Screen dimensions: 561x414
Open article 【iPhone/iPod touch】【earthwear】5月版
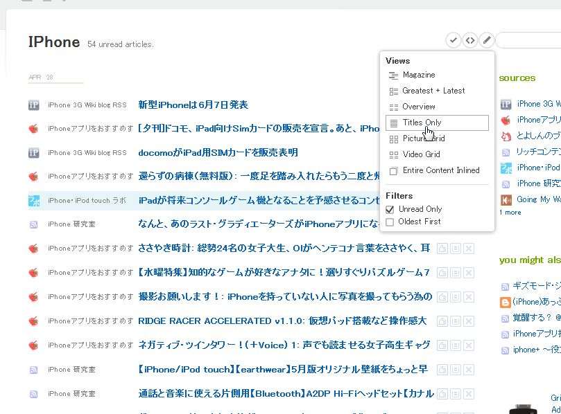click(x=283, y=370)
